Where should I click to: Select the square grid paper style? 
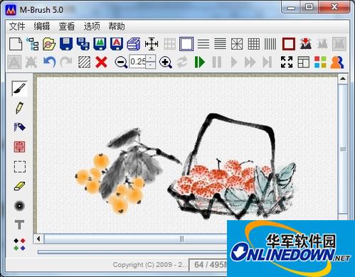click(x=254, y=44)
